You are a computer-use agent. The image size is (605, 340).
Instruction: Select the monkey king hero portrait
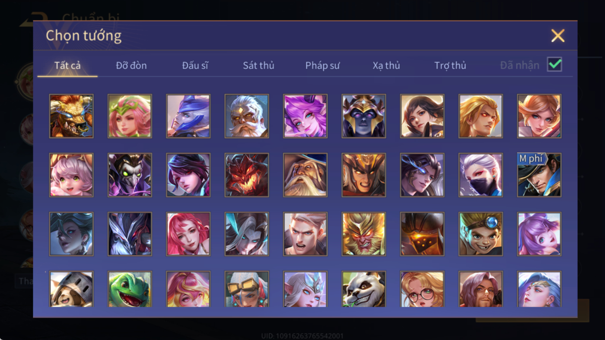pos(363,234)
